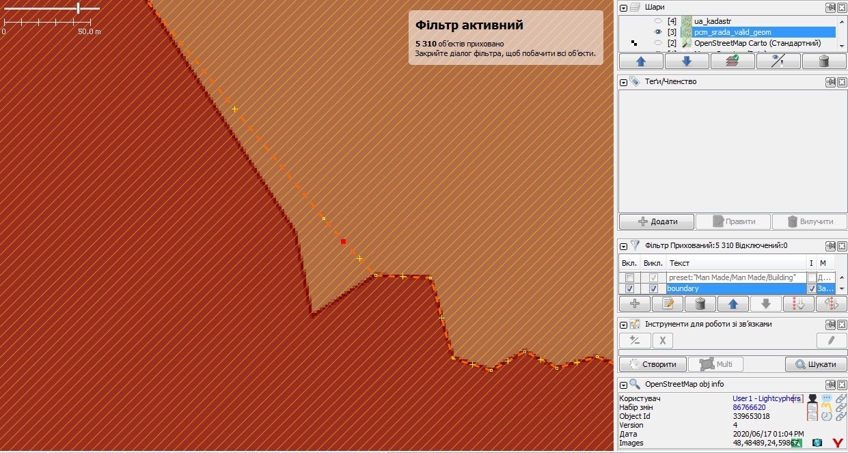Activate the selected layer button
Viewport: 848px width, 453px height.
pos(733,61)
